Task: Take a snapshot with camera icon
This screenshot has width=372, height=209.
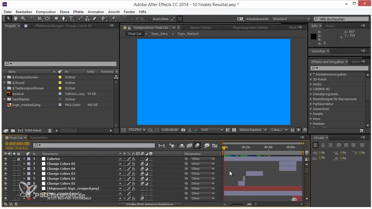Action: (183, 130)
